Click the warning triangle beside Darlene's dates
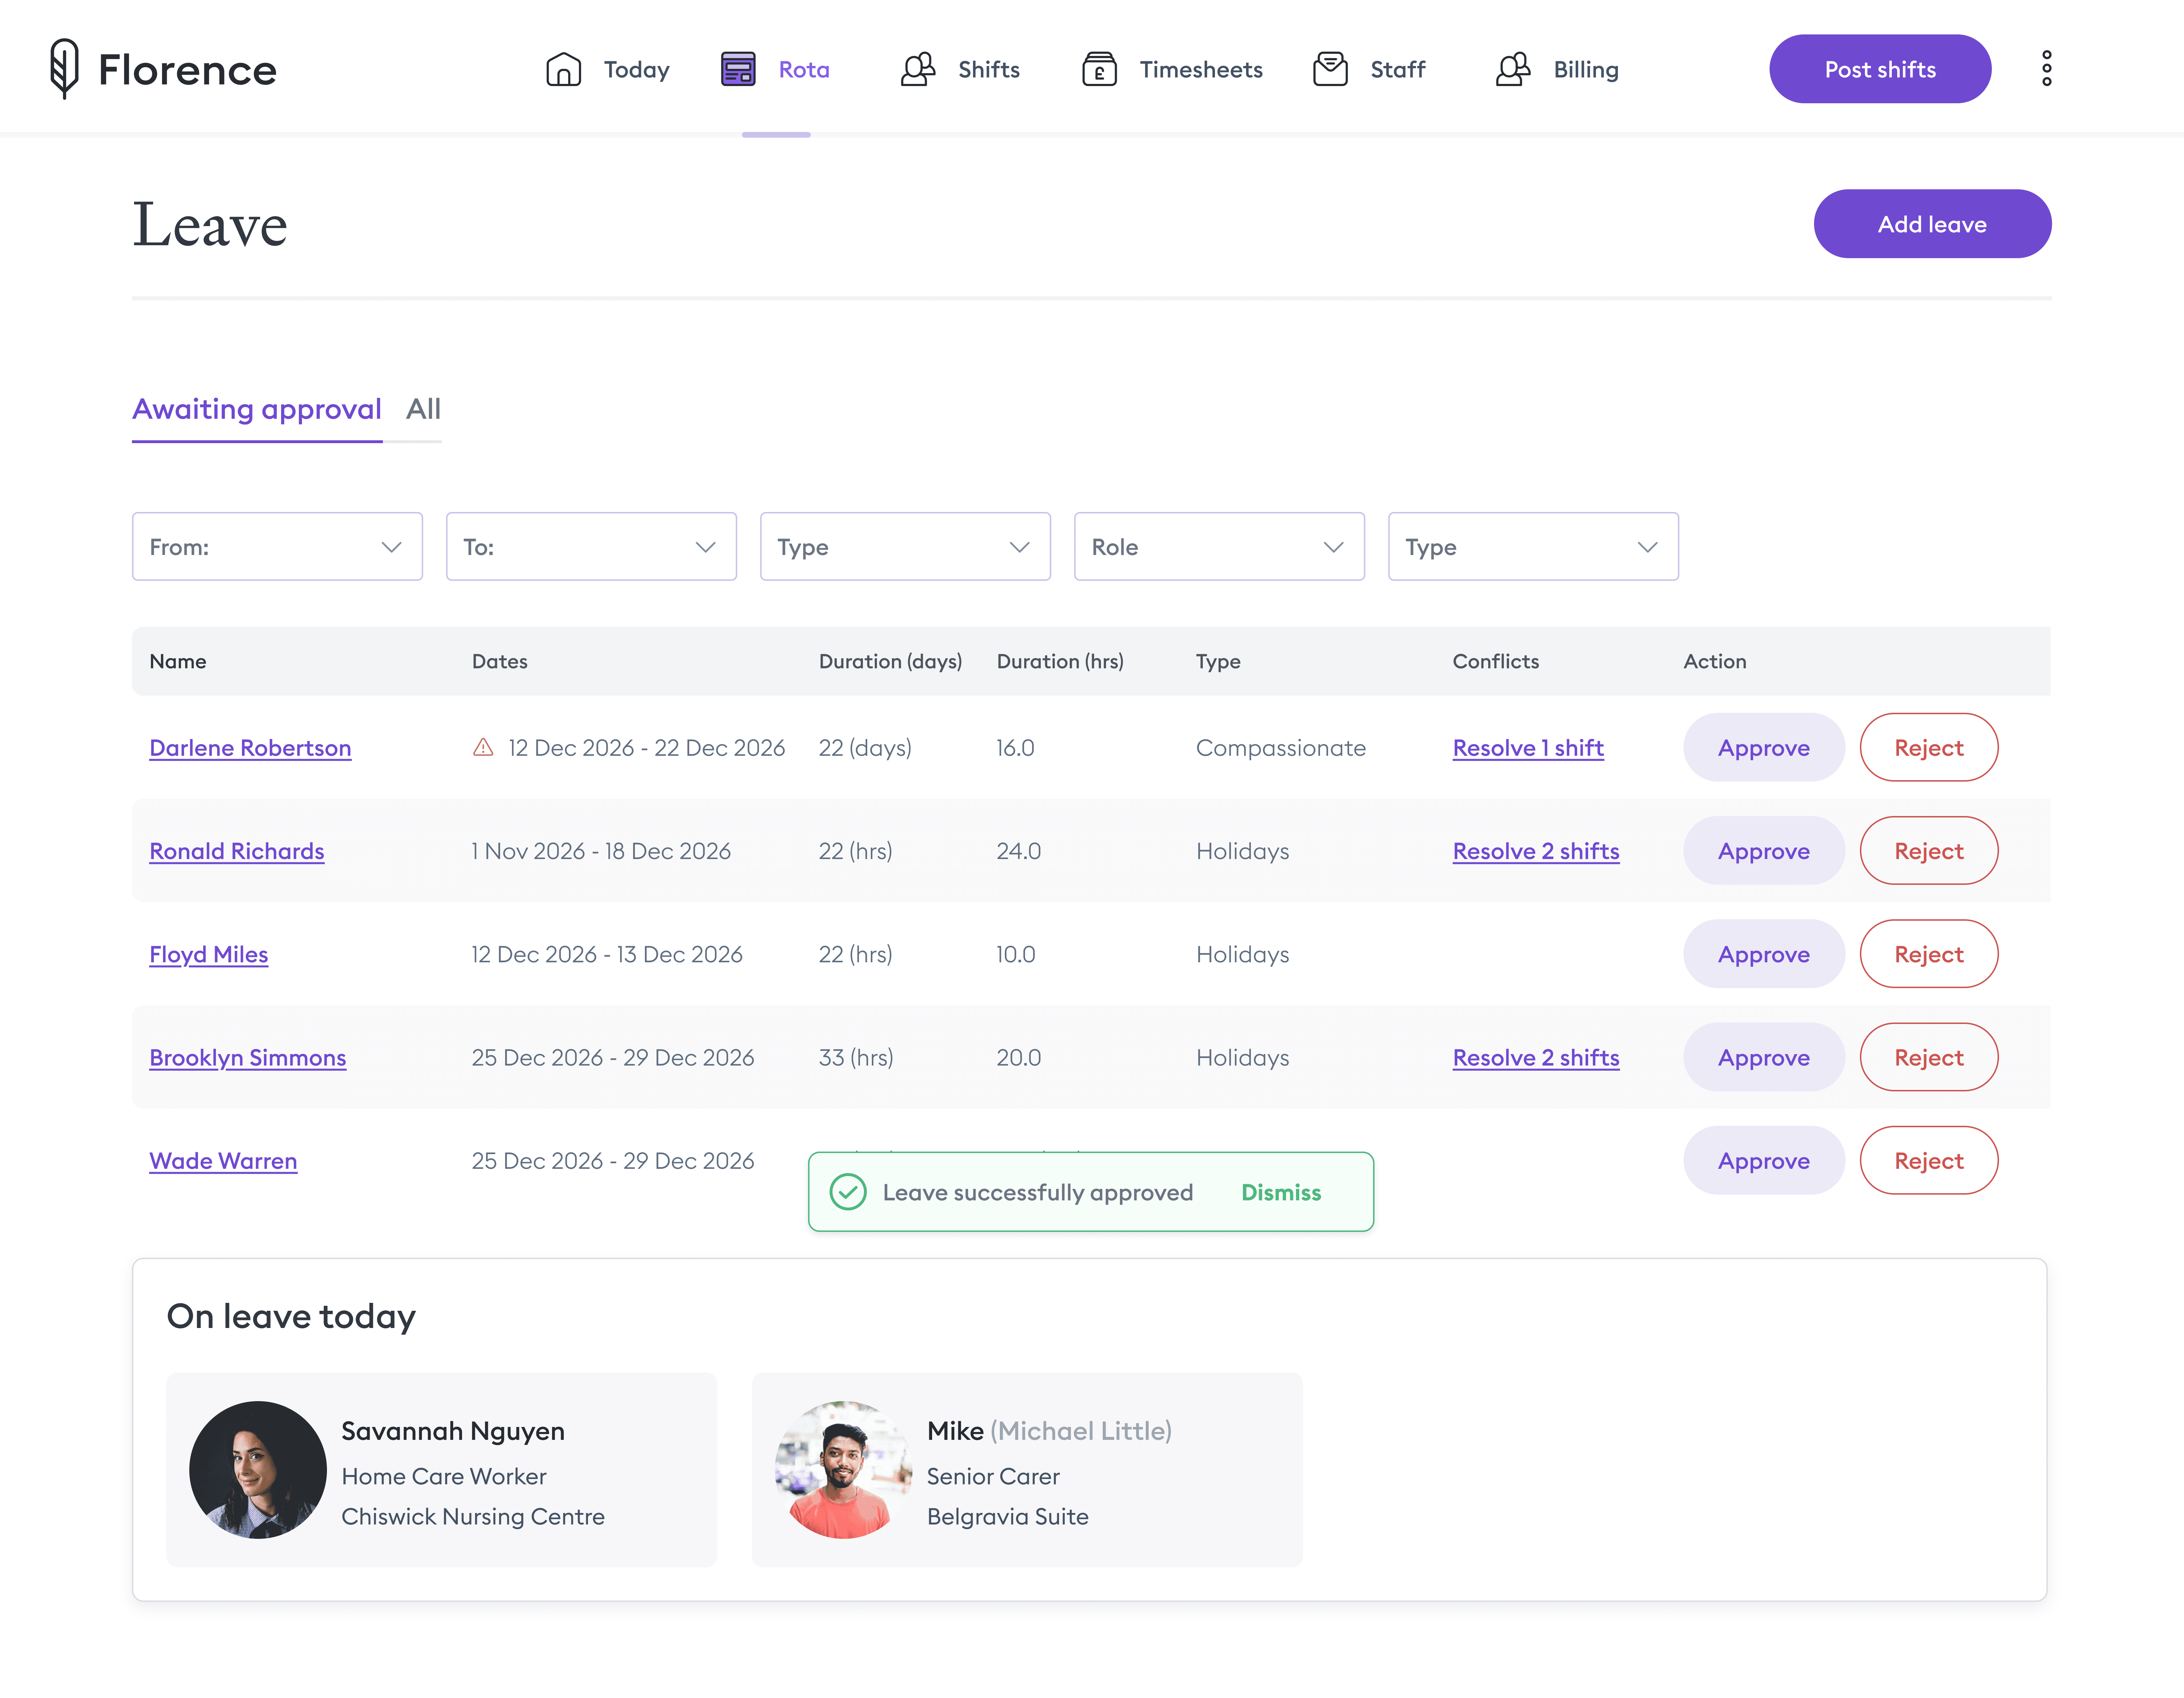The image size is (2184, 1698). click(x=483, y=747)
